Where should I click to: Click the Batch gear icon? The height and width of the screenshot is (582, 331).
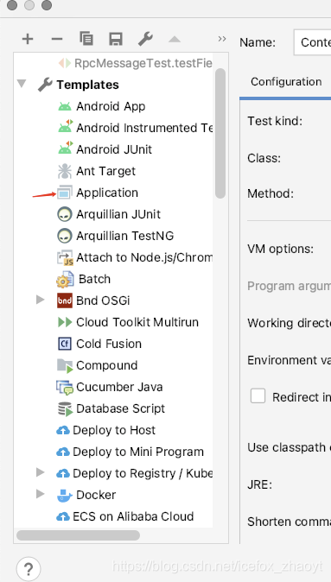point(65,280)
